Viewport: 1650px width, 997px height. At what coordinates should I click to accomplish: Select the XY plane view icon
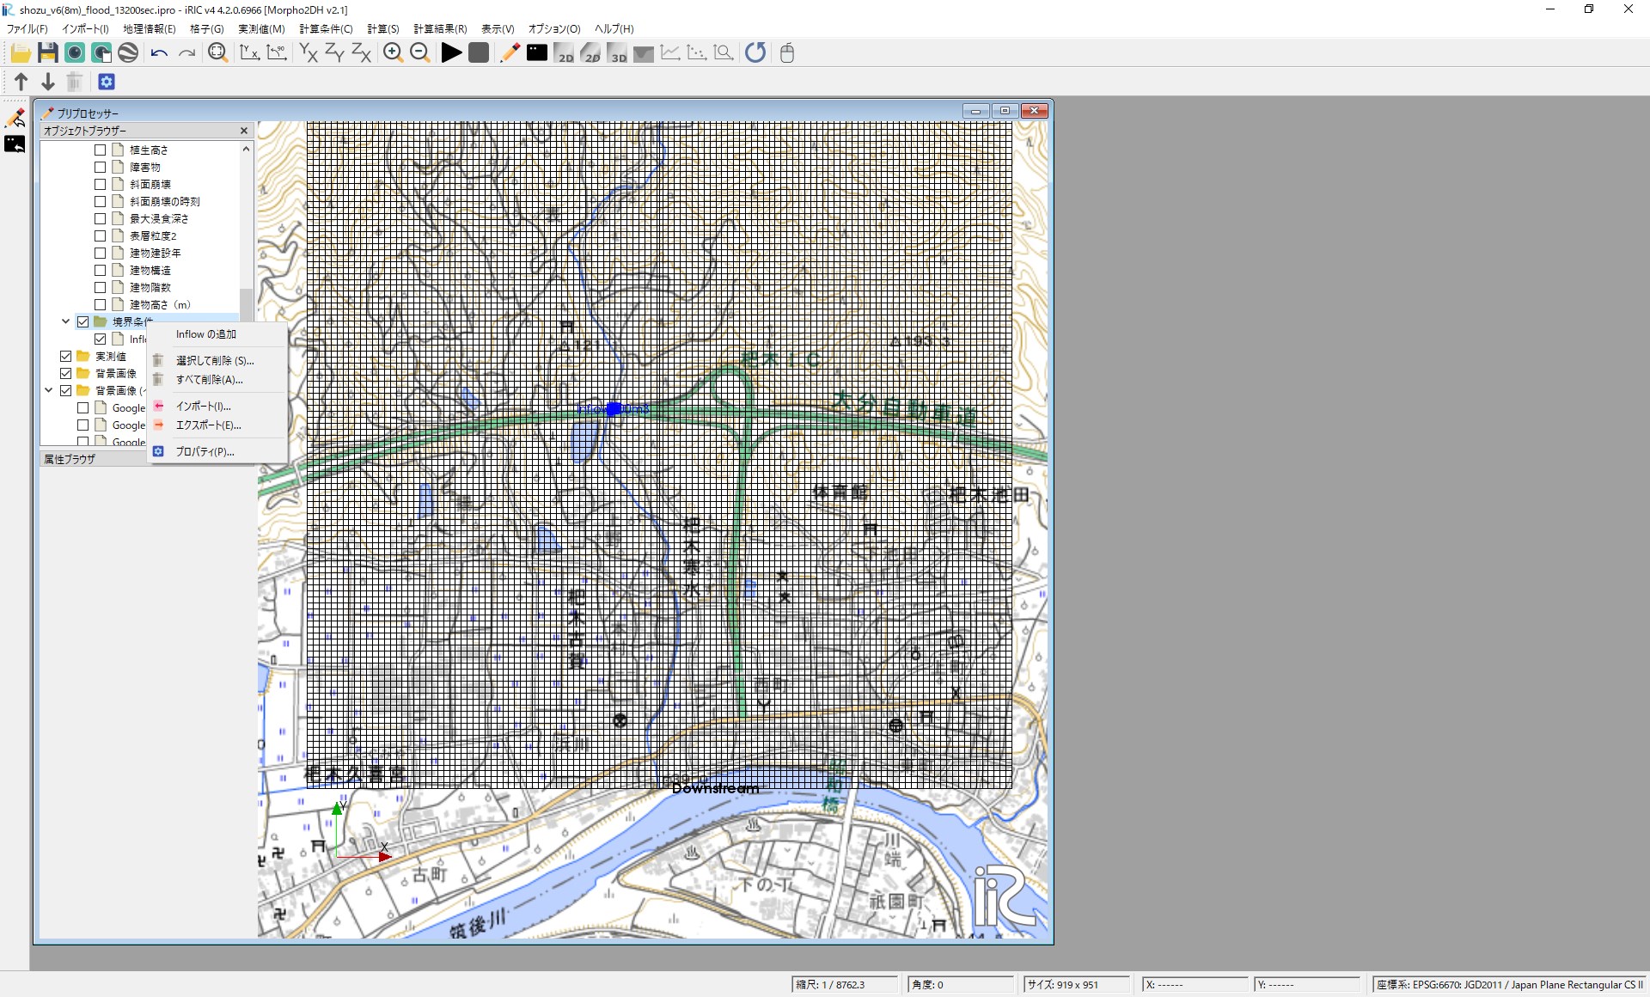coord(308,53)
